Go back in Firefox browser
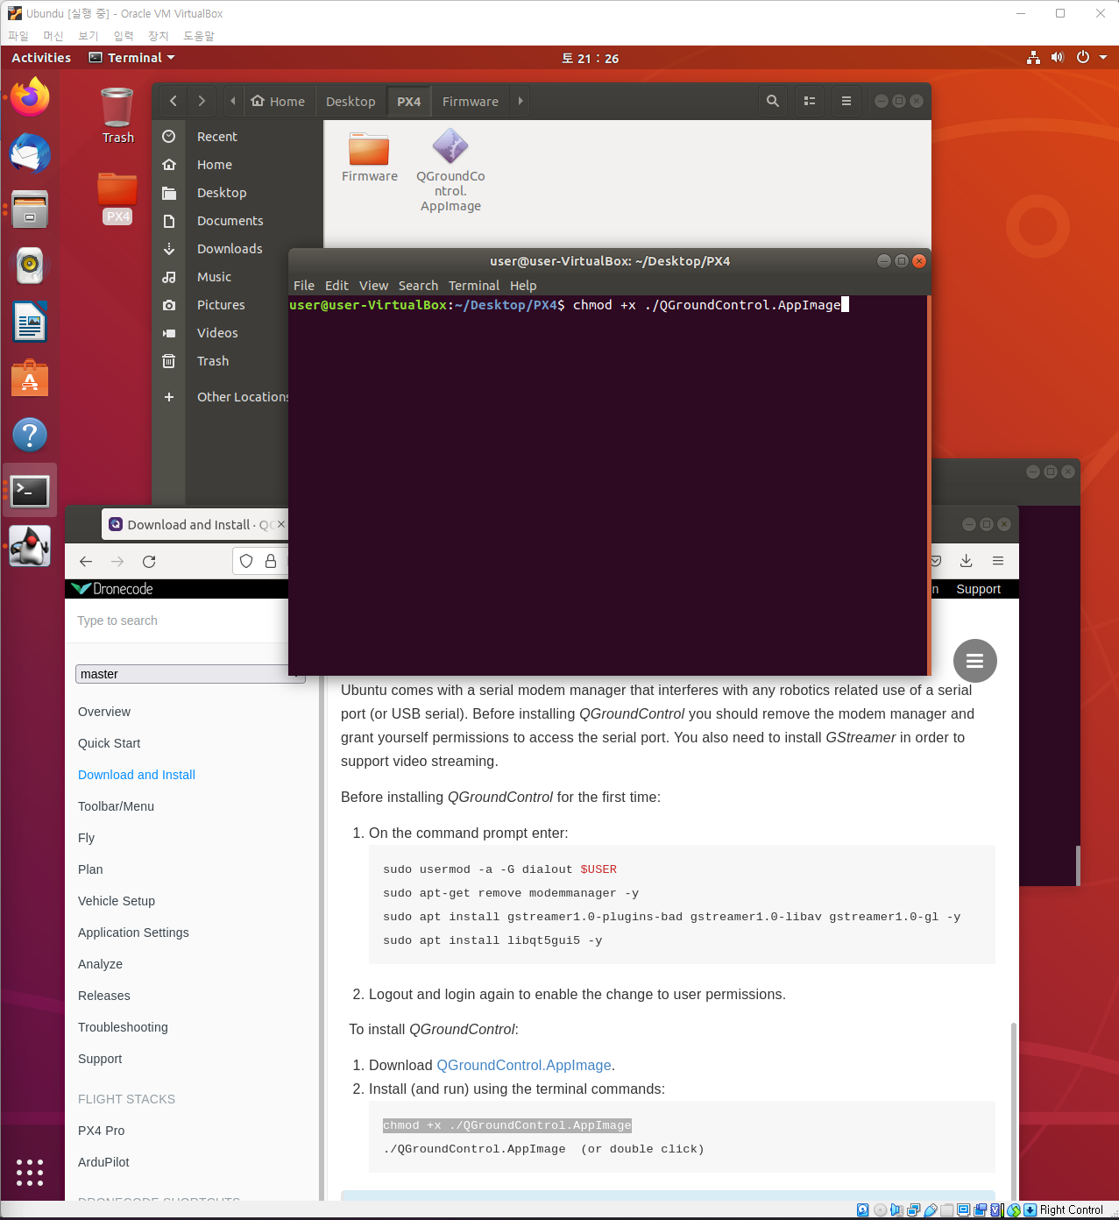Image resolution: width=1119 pixels, height=1220 pixels. (86, 561)
